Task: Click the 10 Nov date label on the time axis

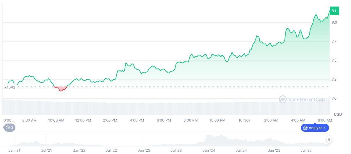Action: coord(244,120)
